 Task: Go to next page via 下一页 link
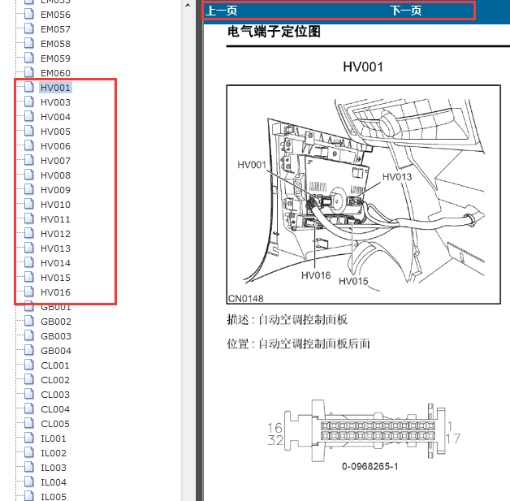(405, 11)
